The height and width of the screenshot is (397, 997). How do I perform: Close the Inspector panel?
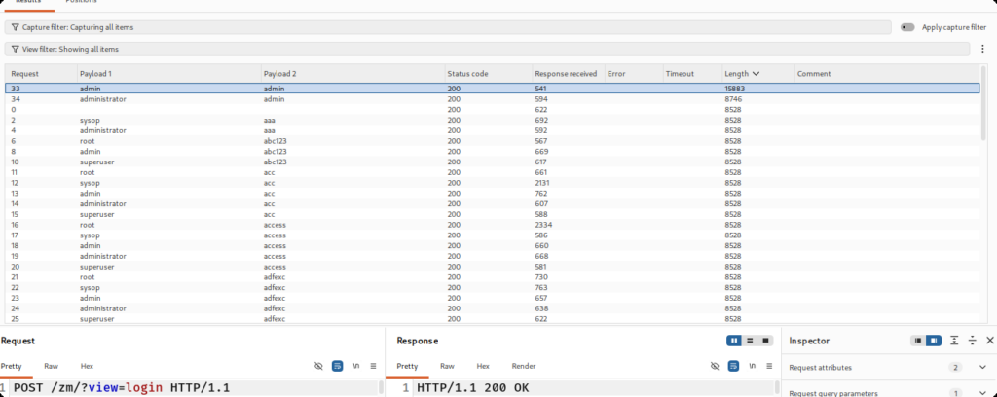[990, 341]
